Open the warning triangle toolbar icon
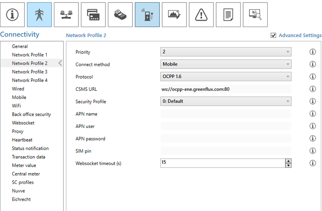322x211 pixels. tap(201, 15)
